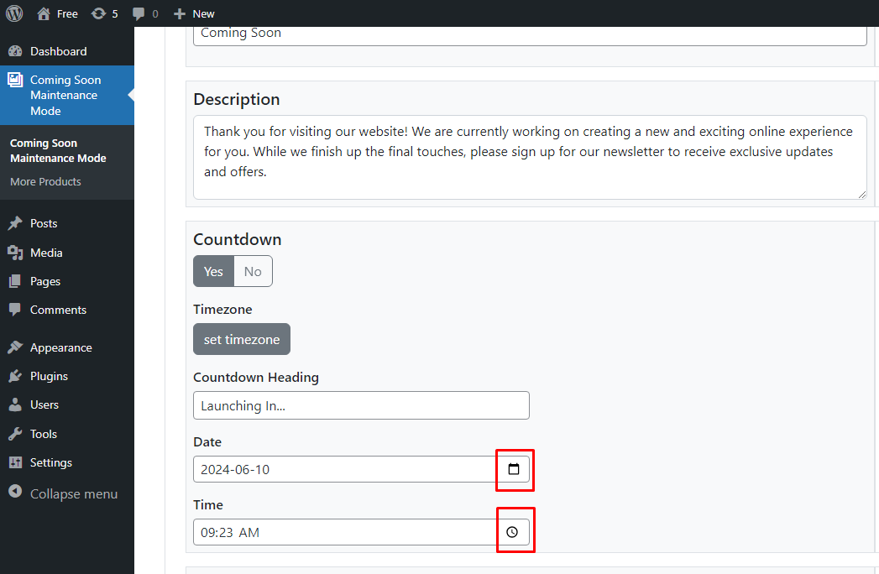Screen dimensions: 879x574
Task: Click the title field containing Coming Soon
Action: point(530,34)
